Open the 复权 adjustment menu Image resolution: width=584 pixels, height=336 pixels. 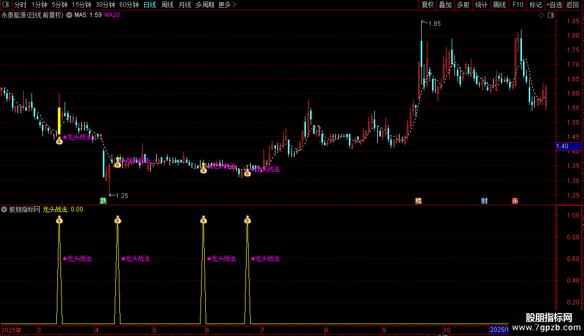427,5
